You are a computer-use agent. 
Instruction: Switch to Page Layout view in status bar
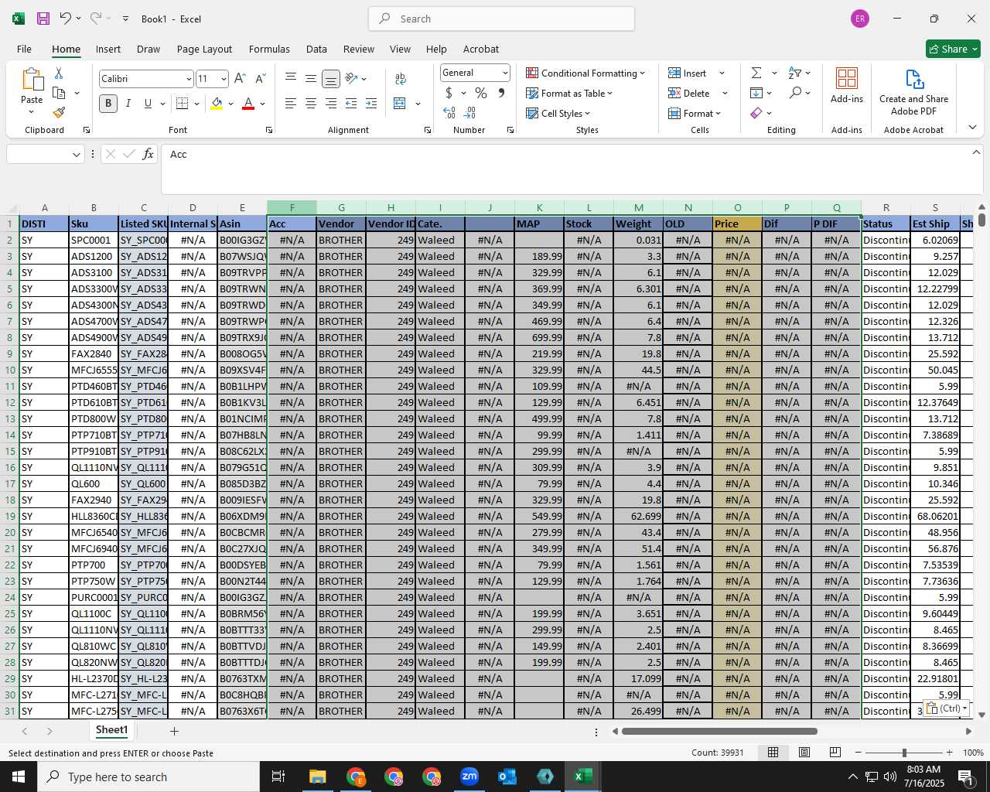pos(804,753)
